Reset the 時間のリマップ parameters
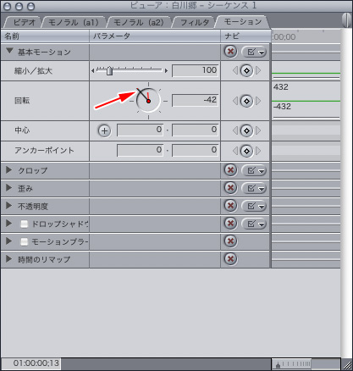Viewport: 353px width, 371px height. (x=230, y=259)
